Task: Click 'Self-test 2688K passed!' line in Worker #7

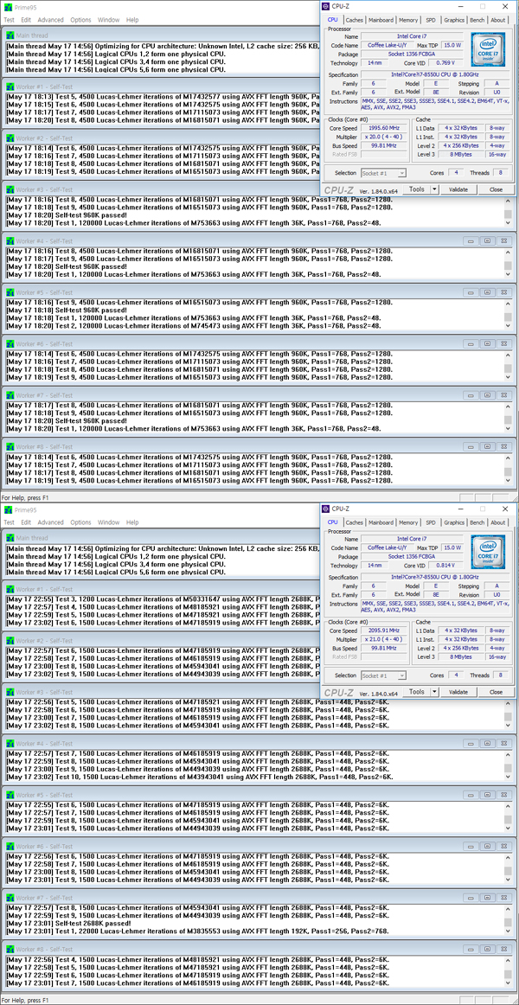Action: [x=67, y=923]
